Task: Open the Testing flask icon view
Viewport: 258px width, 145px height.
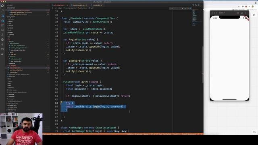Action: click(2, 35)
